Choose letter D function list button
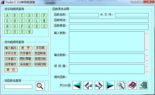Screen dimensions: 155x95 point(29,15)
